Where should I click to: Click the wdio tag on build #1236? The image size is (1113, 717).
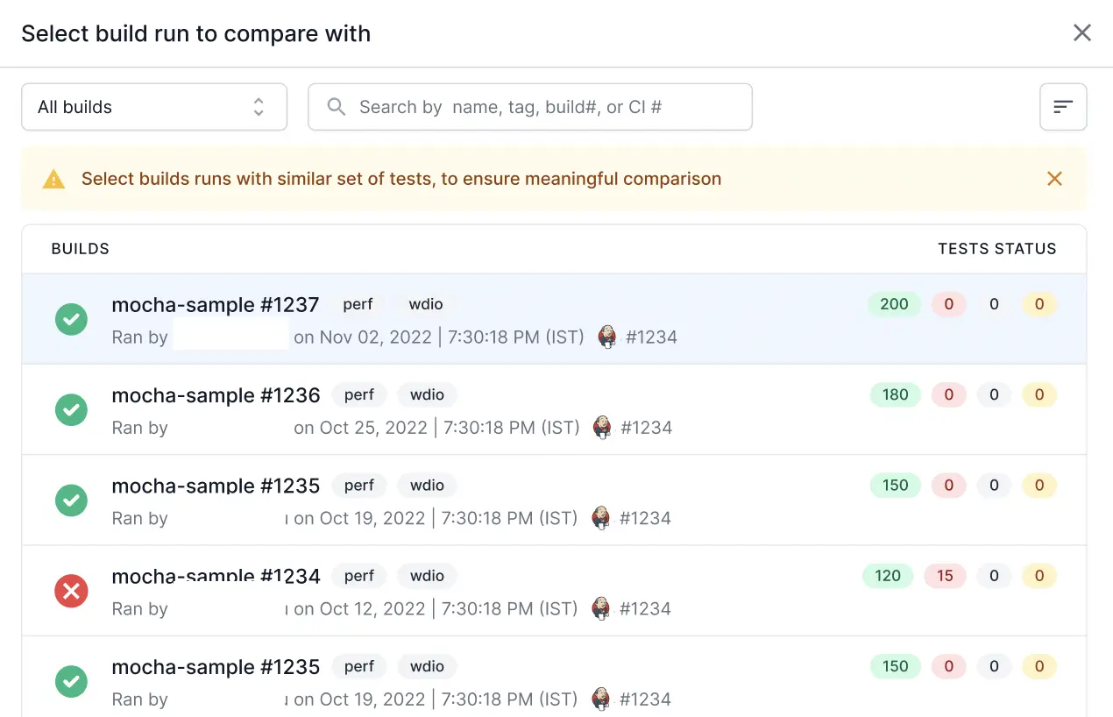click(427, 395)
